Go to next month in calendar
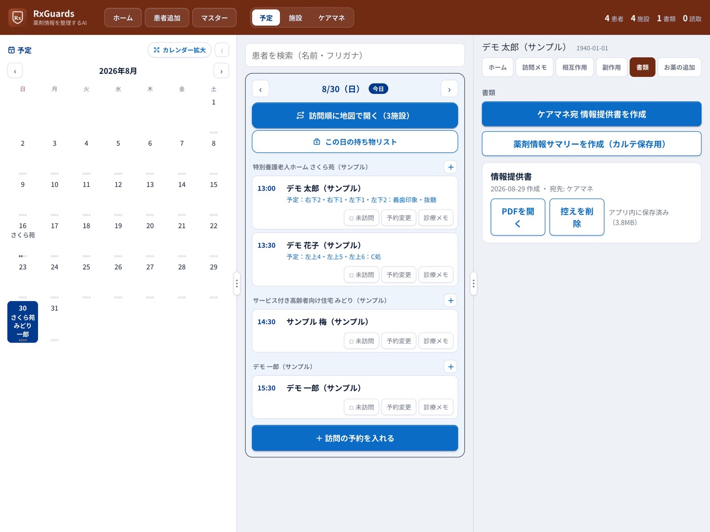Screen dimensions: 710x532 tap(221, 71)
